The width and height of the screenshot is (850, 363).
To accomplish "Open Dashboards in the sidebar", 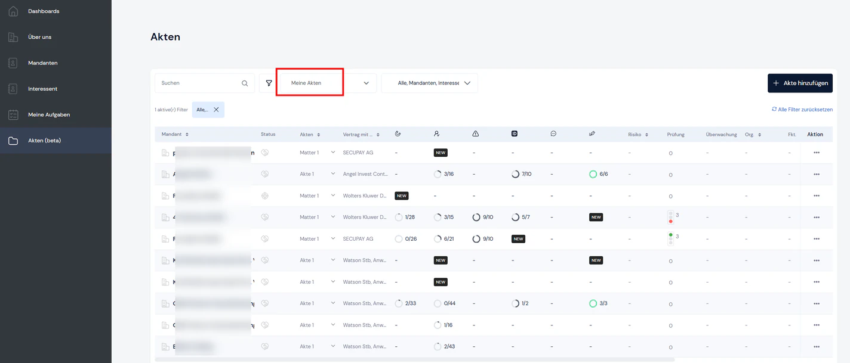I will [x=56, y=11].
